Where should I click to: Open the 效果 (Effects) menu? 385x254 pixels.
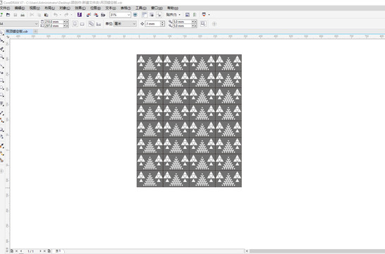point(80,8)
